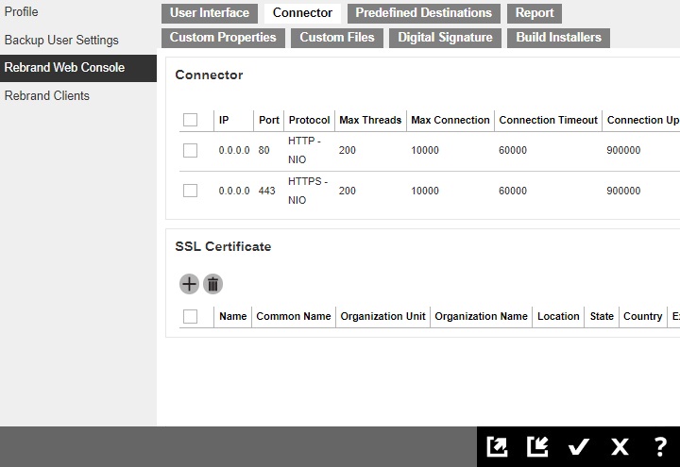Screen dimensions: 680x467
Task: Open help with the question mark icon
Action: coord(660,447)
